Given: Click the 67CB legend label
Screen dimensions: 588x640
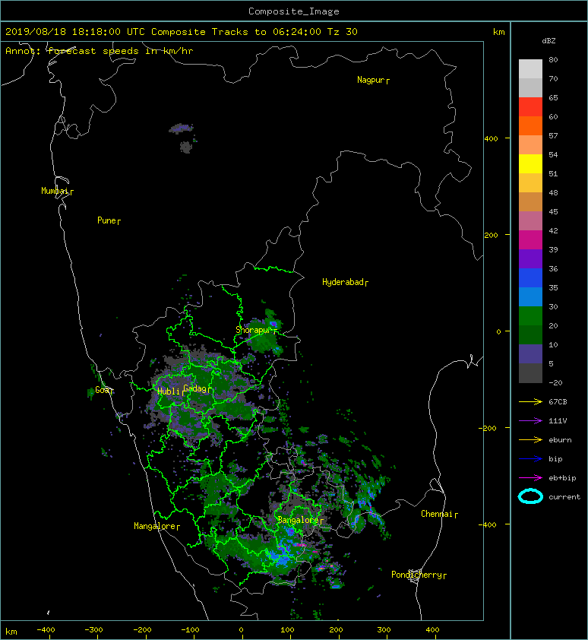Looking at the screenshot, I should (558, 402).
